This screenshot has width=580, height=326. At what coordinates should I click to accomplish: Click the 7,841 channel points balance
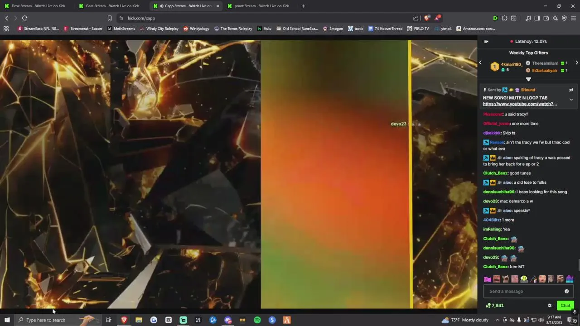[x=494, y=306]
